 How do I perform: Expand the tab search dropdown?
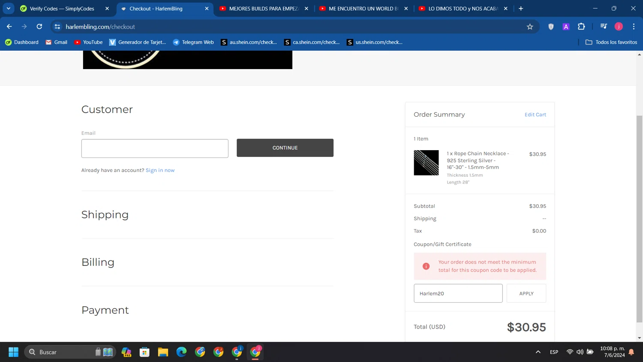coord(9,9)
